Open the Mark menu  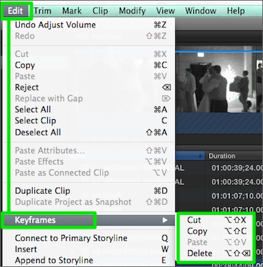pos(72,11)
